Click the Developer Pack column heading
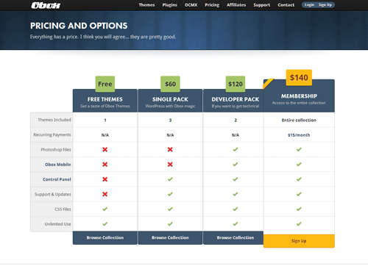The height and width of the screenshot is (266, 368). (x=236, y=99)
